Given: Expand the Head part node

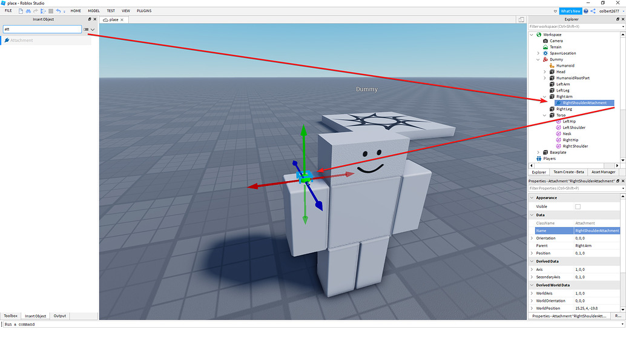Looking at the screenshot, I should point(544,72).
